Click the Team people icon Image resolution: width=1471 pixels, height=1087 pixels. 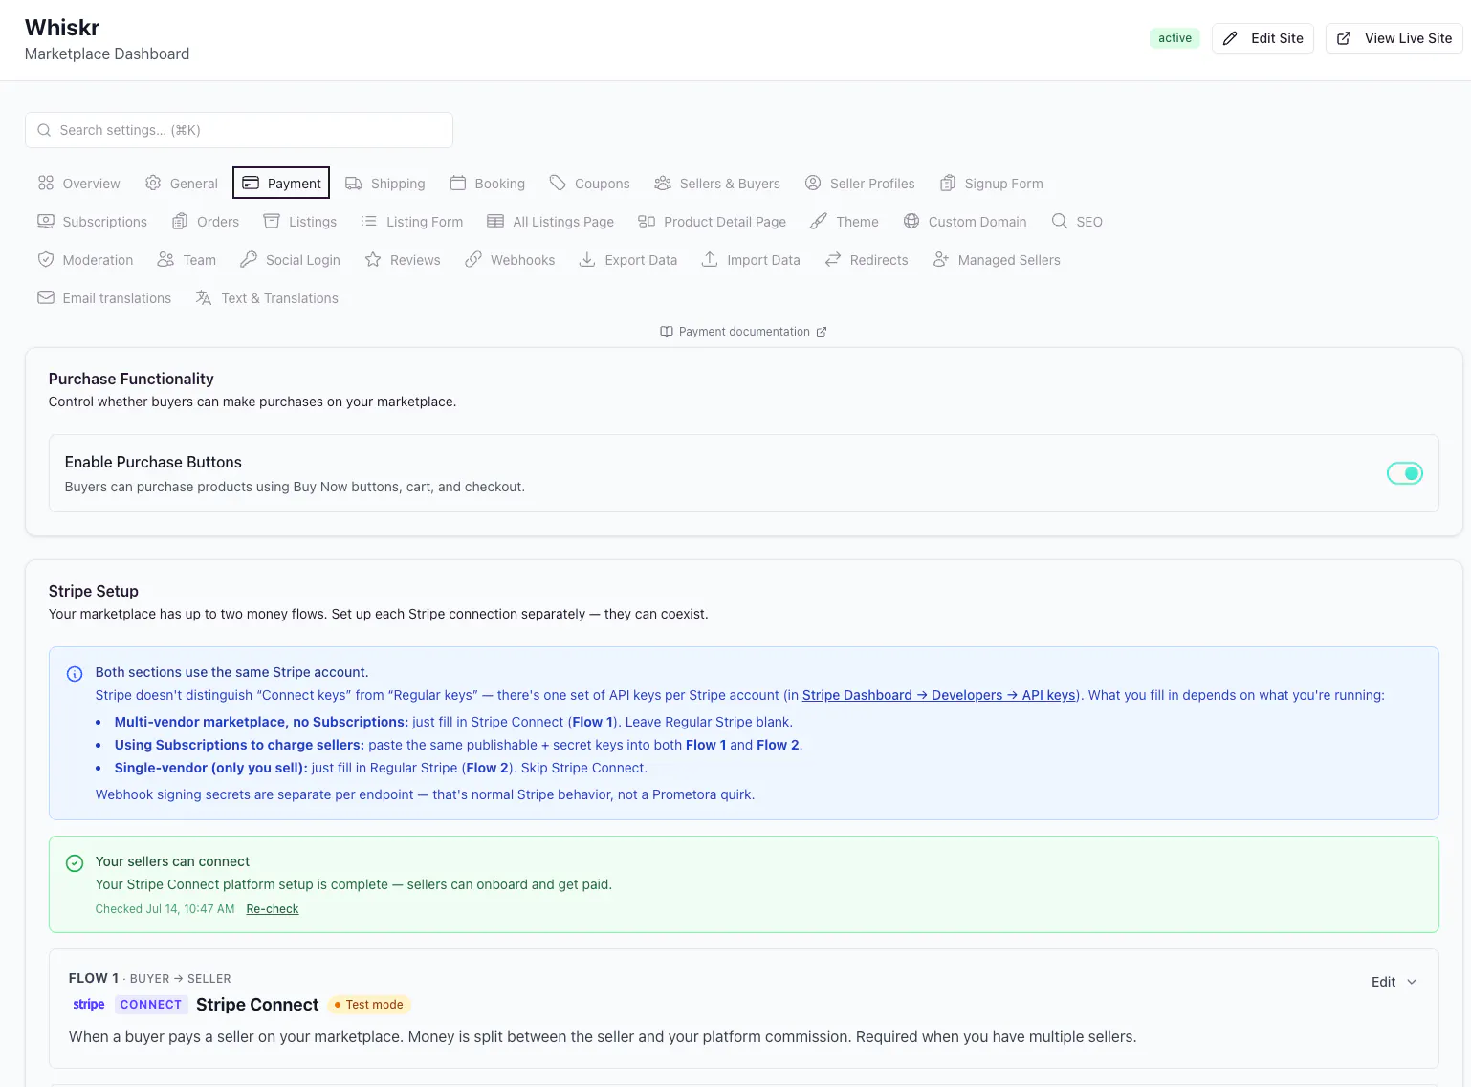coord(165,259)
